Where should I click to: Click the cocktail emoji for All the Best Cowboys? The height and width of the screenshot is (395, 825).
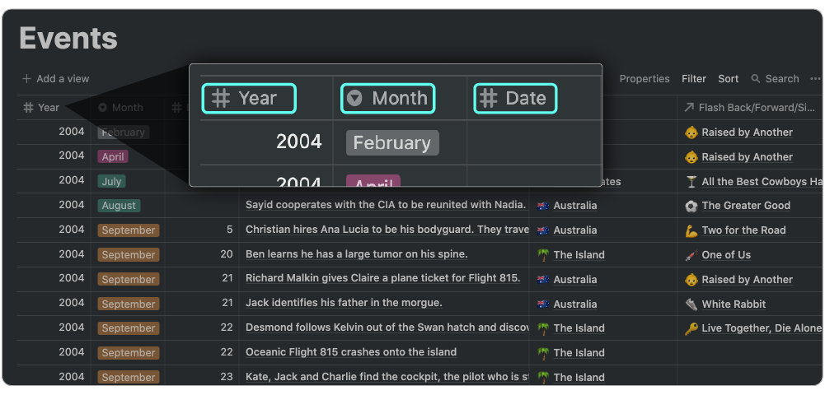[691, 182]
